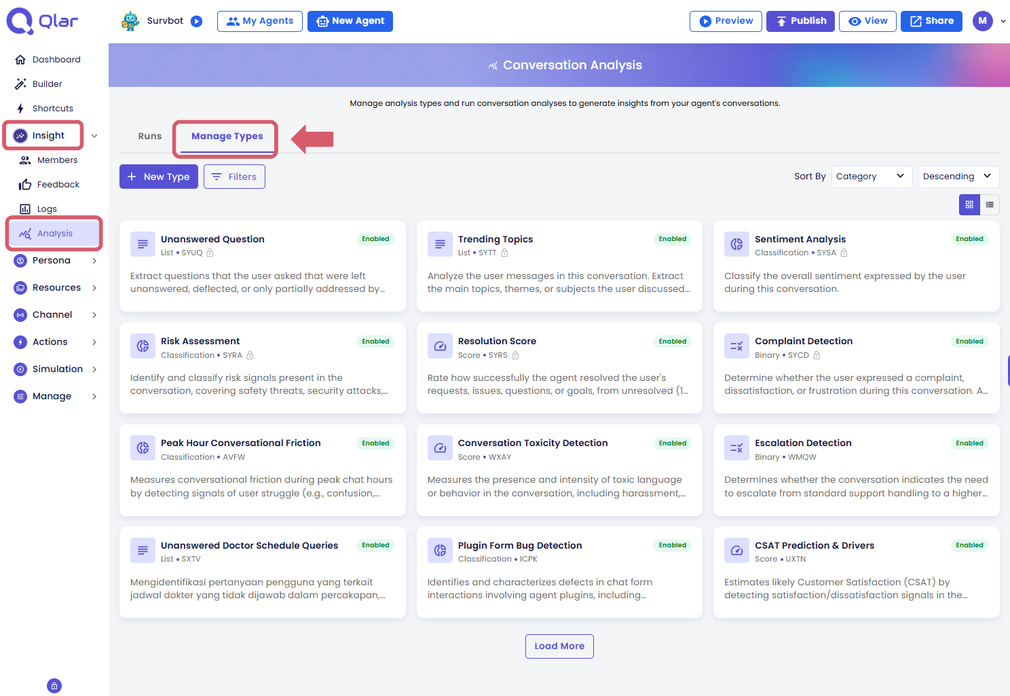Viewport: 1010px width, 696px height.
Task: Click the Members people icon
Action: click(x=25, y=160)
